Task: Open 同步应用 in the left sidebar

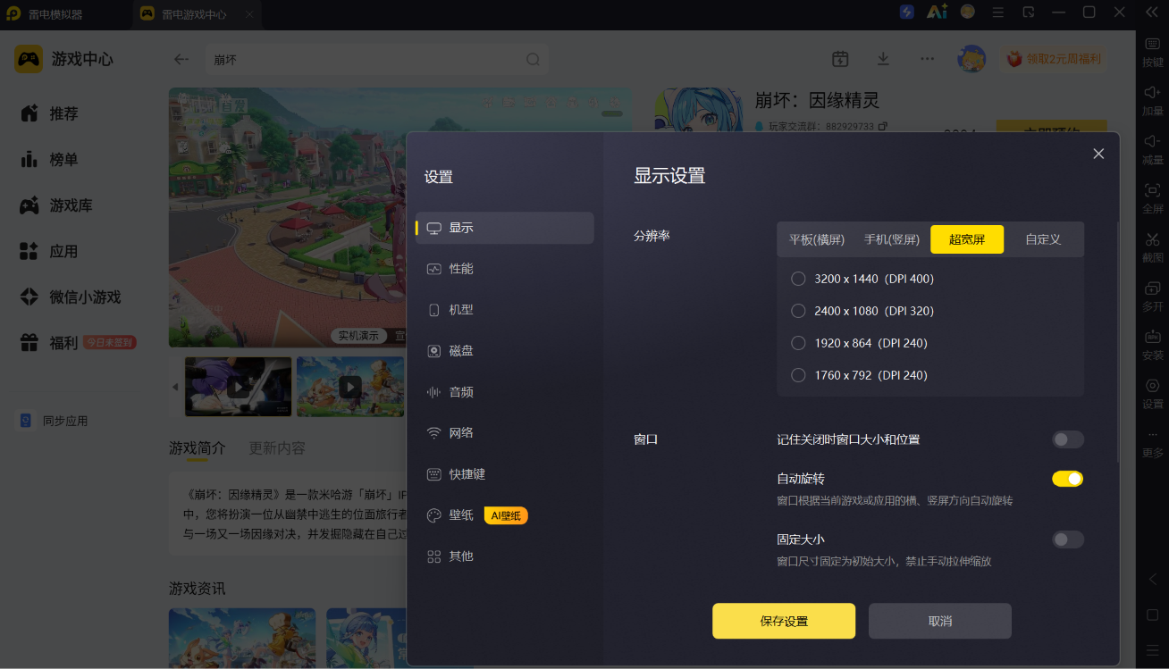Action: (x=55, y=421)
